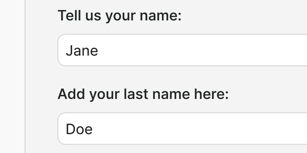
Task: Click the letter "D" in the Doe field
Action: (70, 129)
